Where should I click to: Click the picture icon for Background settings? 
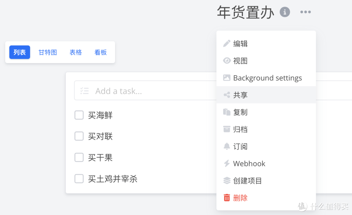click(227, 78)
